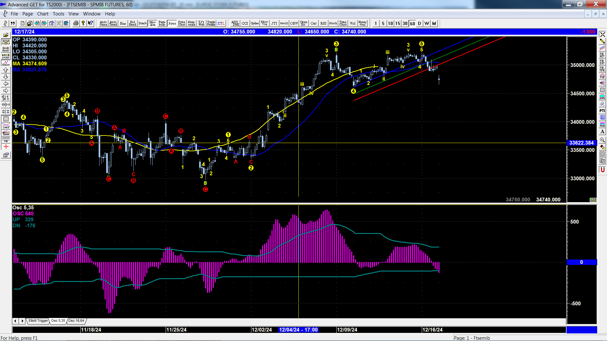This screenshot has height=341, width=607.
Task: Select the Weekly (W) timeframe button
Action: click(426, 23)
